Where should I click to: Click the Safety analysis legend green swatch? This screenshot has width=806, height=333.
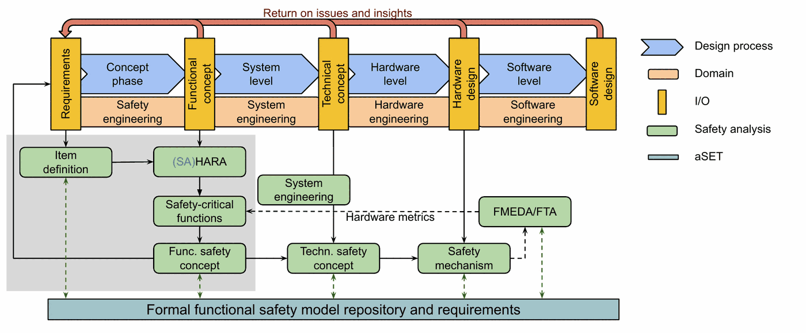pos(663,130)
